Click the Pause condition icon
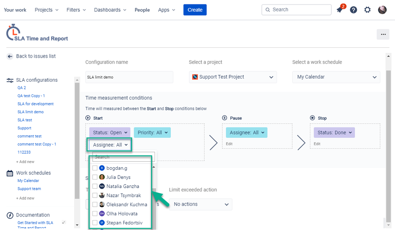The image size is (395, 230). 225,118
